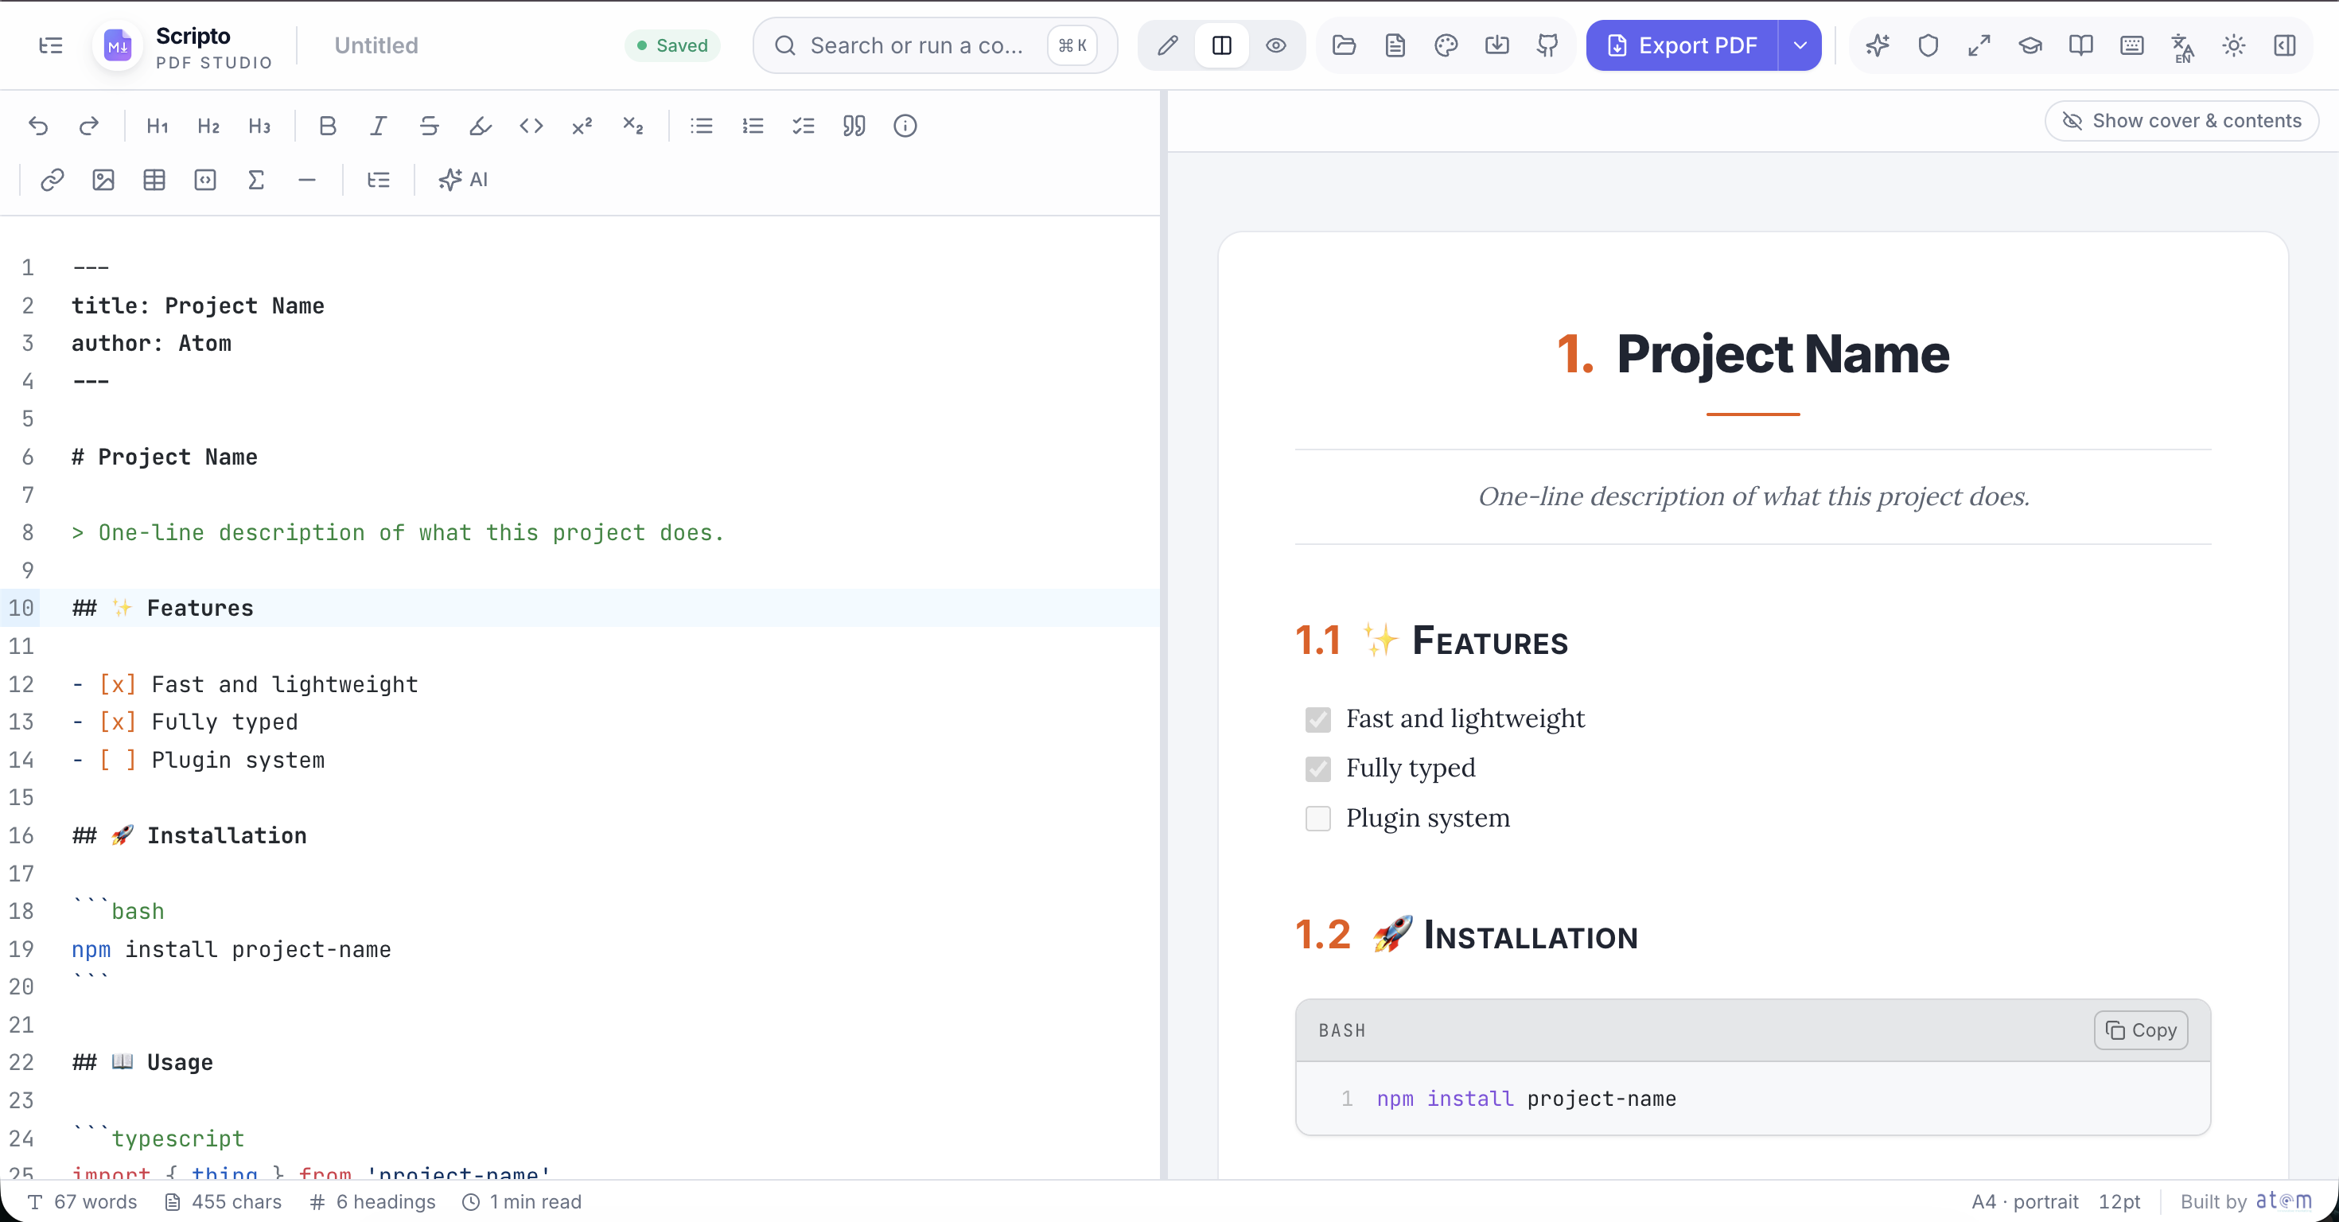
Task: Open a file with the folder icon
Action: click(1345, 45)
